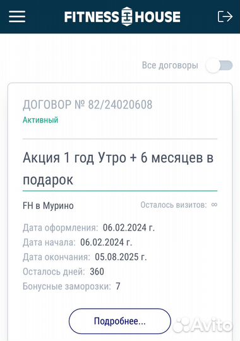Select contract number 82/24020608 heading
This screenshot has height=341, width=240.
(x=87, y=105)
